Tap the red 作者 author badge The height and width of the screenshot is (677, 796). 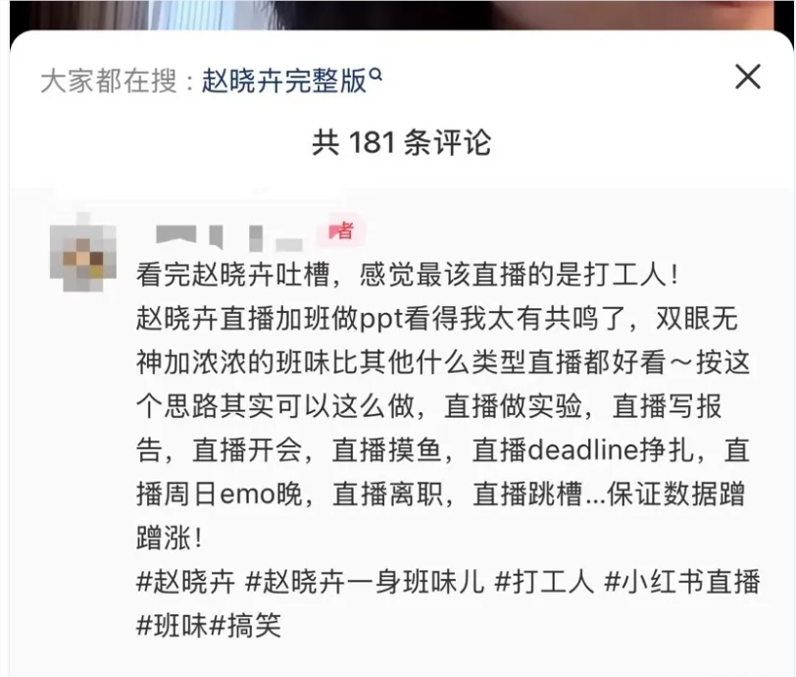click(x=341, y=231)
